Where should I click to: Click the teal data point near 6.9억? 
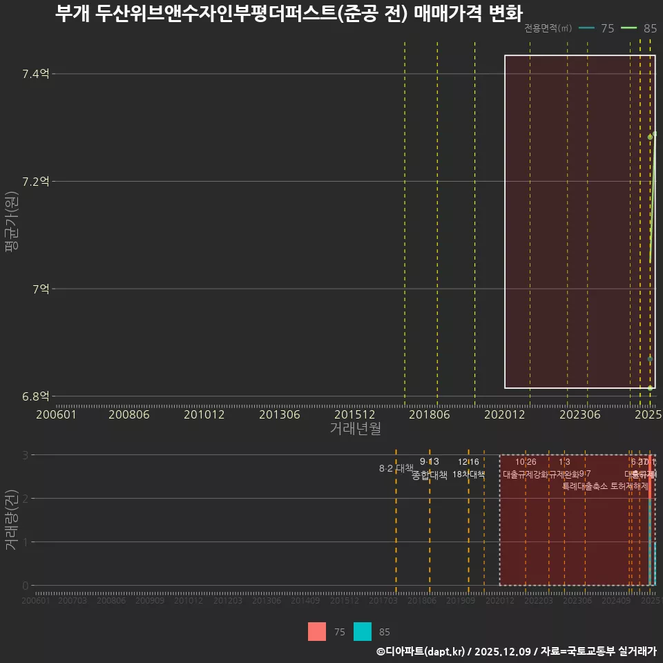pyautogui.click(x=650, y=358)
